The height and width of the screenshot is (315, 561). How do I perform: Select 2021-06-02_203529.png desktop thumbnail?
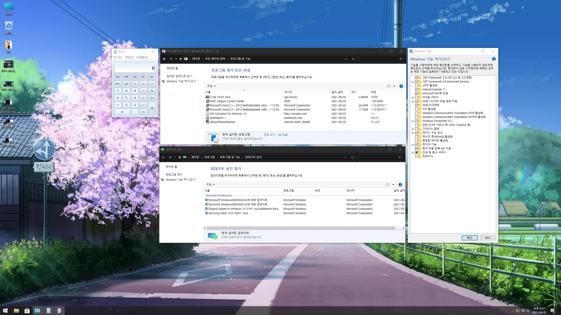(x=8, y=106)
